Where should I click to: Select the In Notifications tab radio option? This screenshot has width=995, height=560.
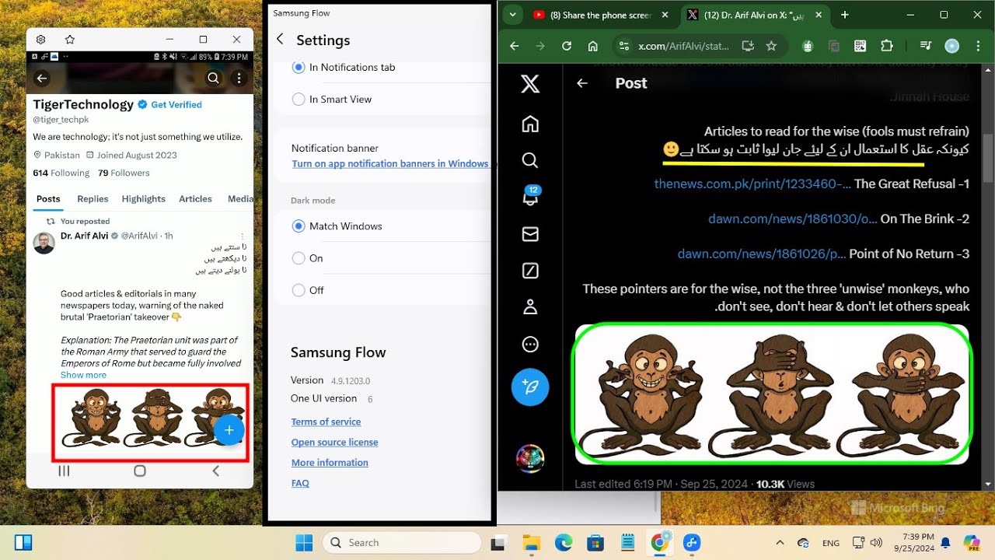pos(298,67)
